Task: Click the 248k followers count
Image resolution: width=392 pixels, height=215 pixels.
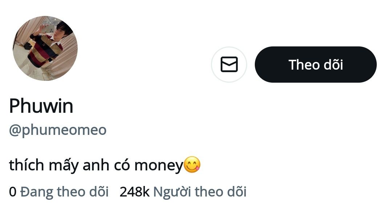Action: click(x=134, y=191)
